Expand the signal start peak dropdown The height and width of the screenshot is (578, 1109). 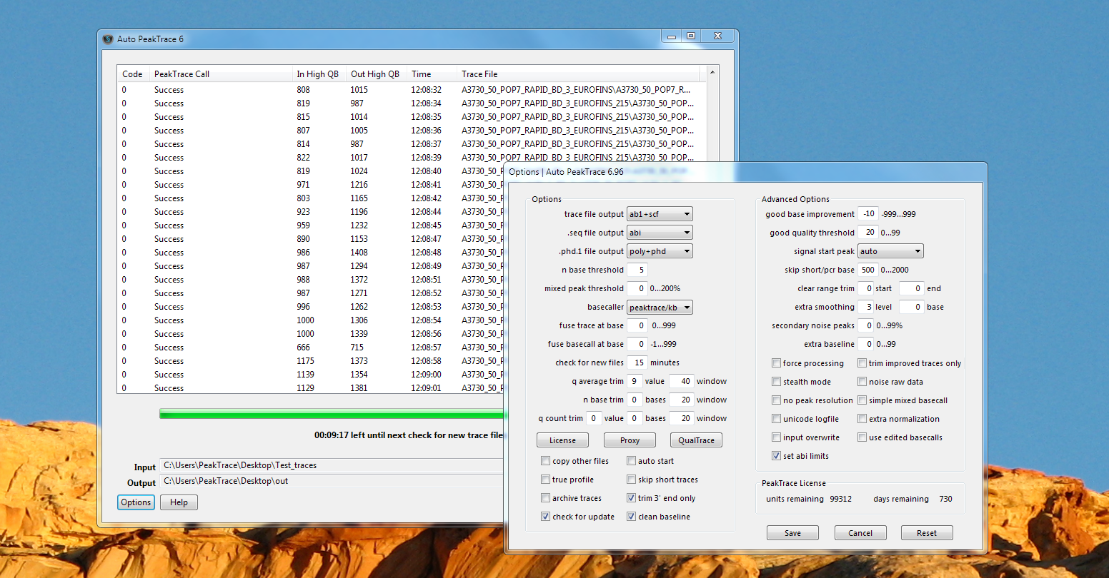coord(890,251)
